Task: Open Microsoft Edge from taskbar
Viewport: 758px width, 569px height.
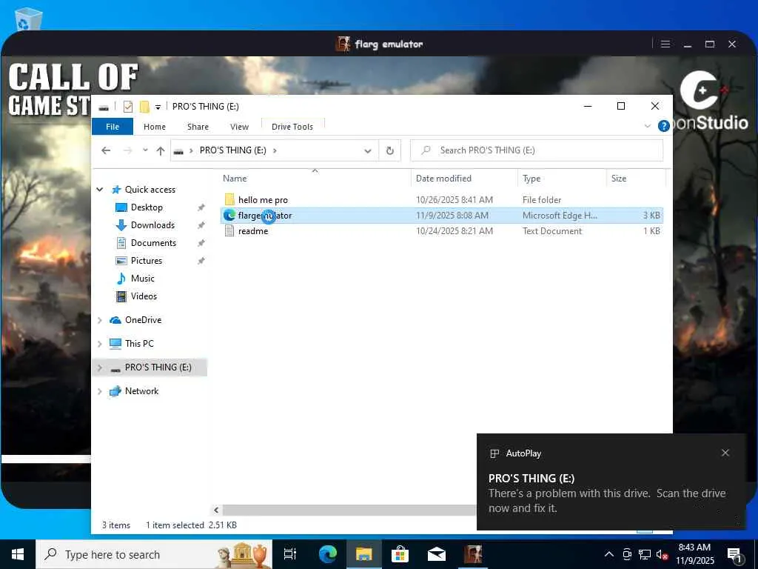Action: 328,554
